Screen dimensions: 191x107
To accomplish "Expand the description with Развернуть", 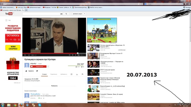I will tap(54, 86).
